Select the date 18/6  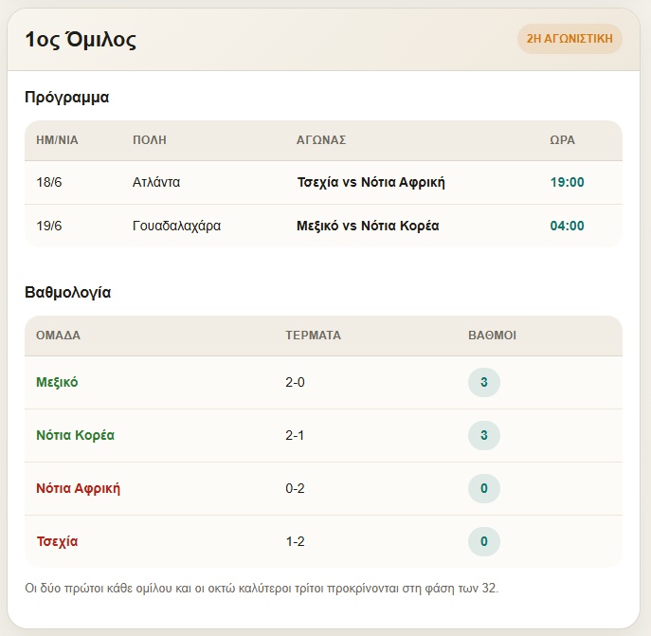[x=49, y=182]
